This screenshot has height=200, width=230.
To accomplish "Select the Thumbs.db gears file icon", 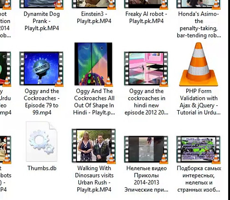I will click(x=42, y=141).
